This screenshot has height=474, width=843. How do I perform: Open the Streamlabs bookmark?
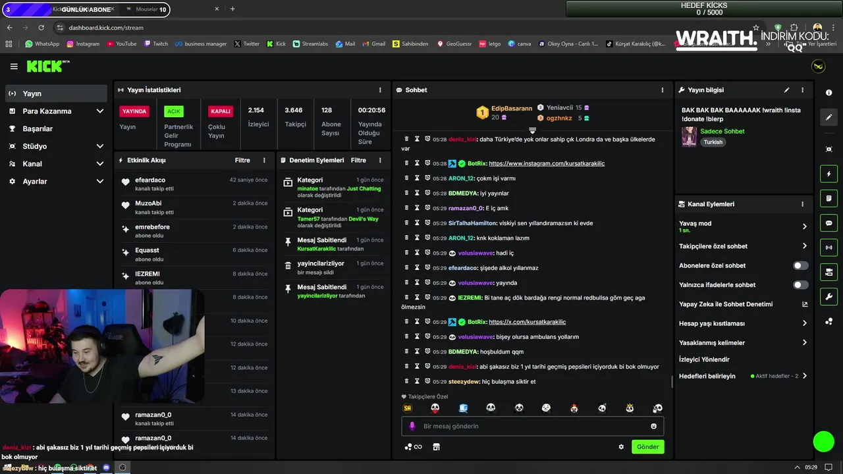(310, 44)
